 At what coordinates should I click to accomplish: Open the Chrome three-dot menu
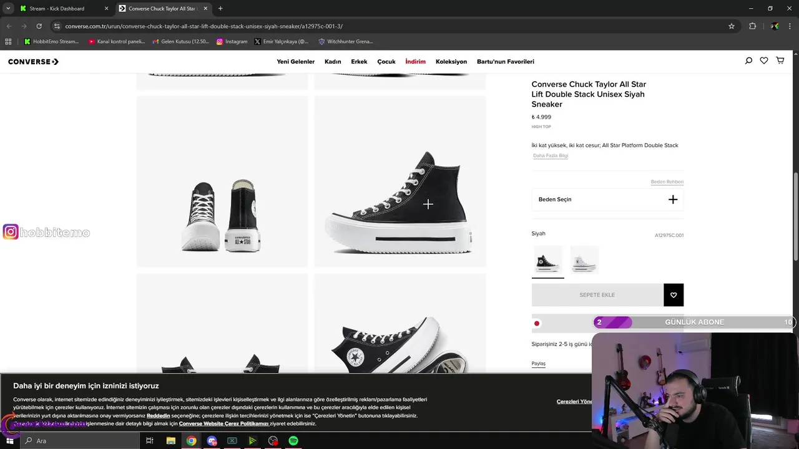790,26
